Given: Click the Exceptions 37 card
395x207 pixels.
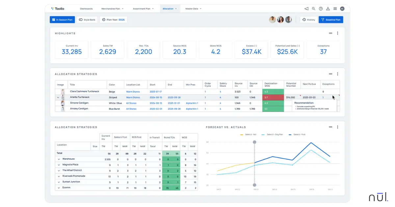Looking at the screenshot, I should pyautogui.click(x=323, y=50).
